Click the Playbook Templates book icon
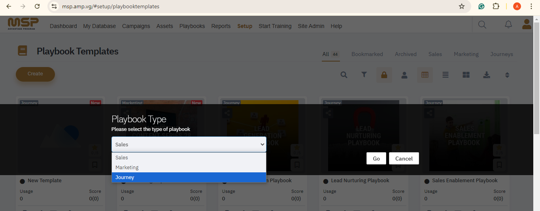Viewport: 540px width, 211px height. point(23,51)
